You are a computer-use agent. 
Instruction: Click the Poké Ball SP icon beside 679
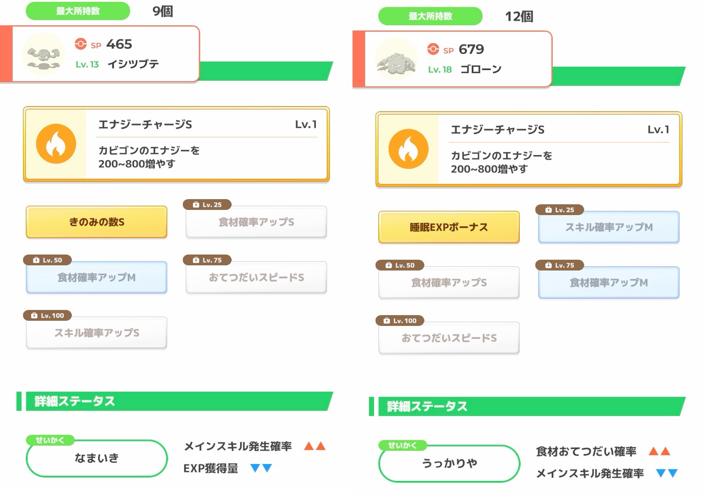coord(433,49)
